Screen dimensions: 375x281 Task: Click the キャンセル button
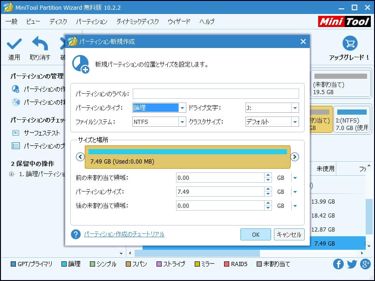click(289, 234)
